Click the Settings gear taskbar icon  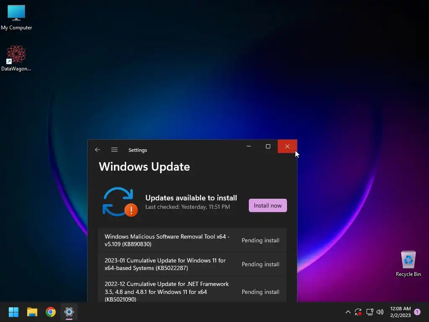69,312
